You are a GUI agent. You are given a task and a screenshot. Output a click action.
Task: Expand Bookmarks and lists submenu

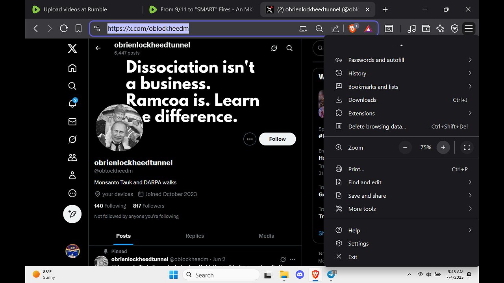point(401,86)
